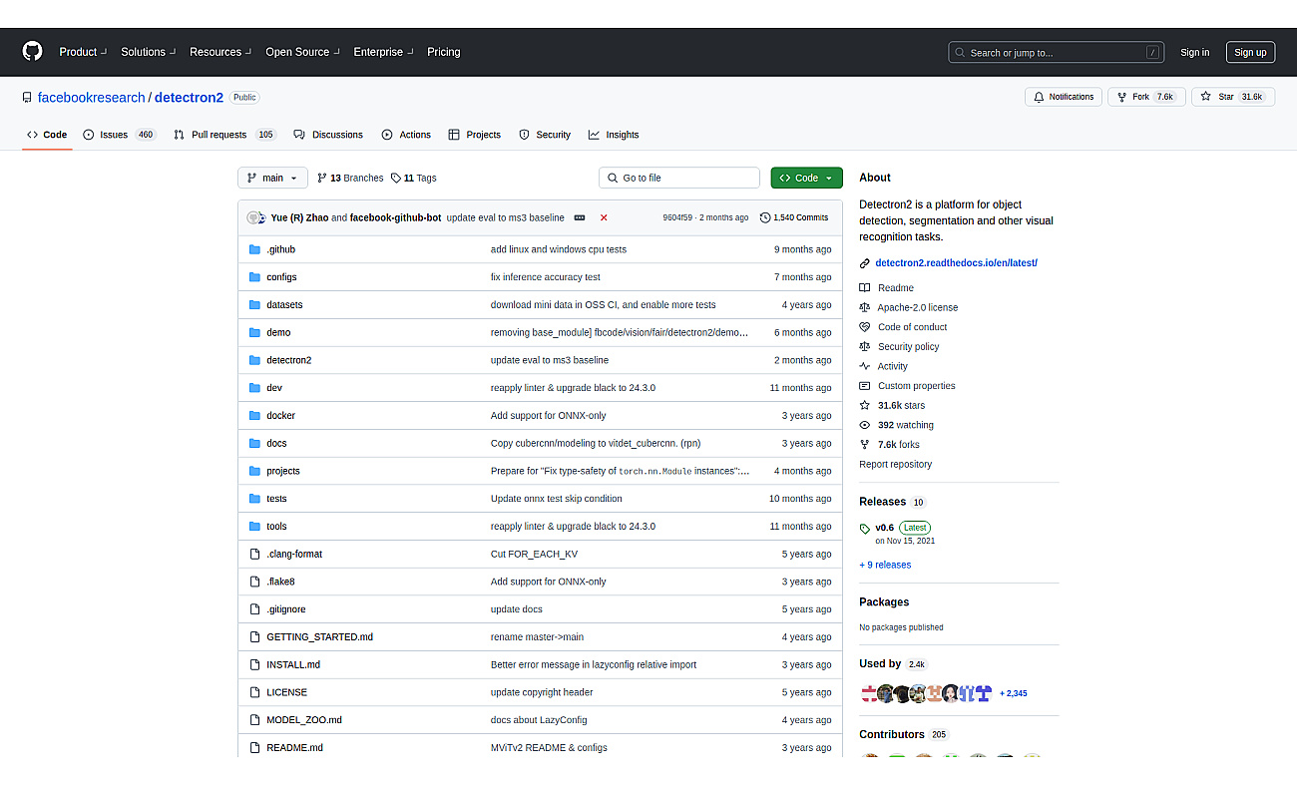Switch to the Discussions tab
Image resolution: width=1297 pixels, height=786 pixels.
pyautogui.click(x=328, y=135)
